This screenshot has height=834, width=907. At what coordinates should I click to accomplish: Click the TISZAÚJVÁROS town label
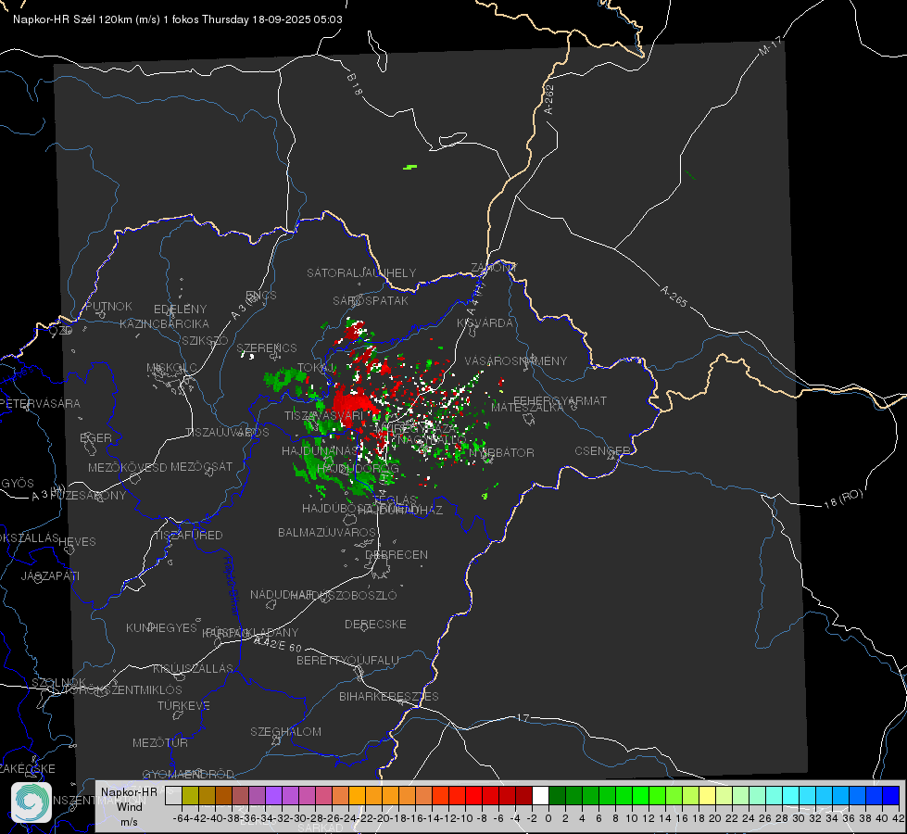(227, 433)
